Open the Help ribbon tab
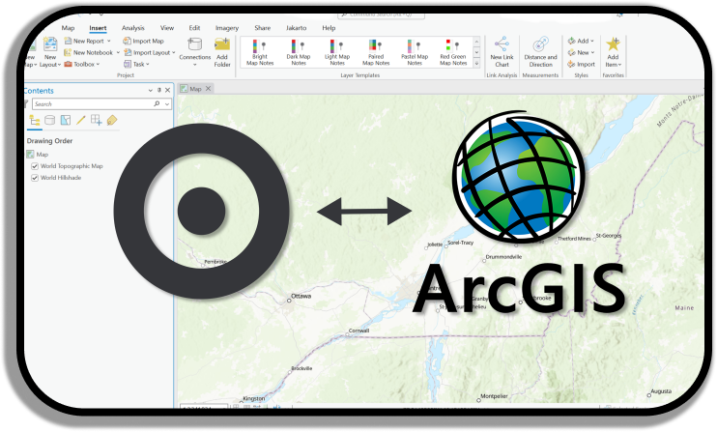Image resolution: width=717 pixels, height=432 pixels. (x=329, y=28)
